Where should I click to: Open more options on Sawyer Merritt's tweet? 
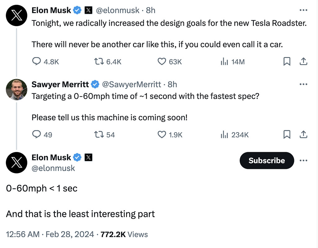pyautogui.click(x=303, y=84)
